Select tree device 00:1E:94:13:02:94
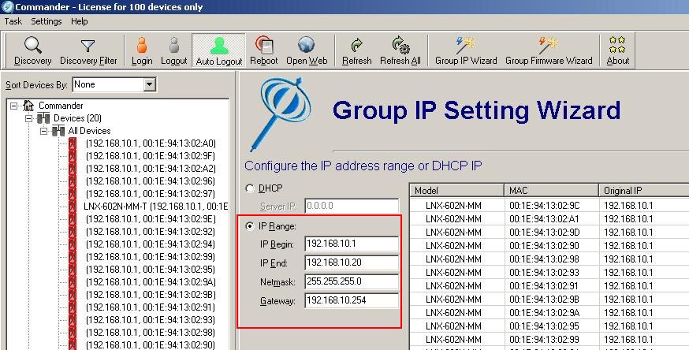Screen dimensions: 689x350 [151, 244]
